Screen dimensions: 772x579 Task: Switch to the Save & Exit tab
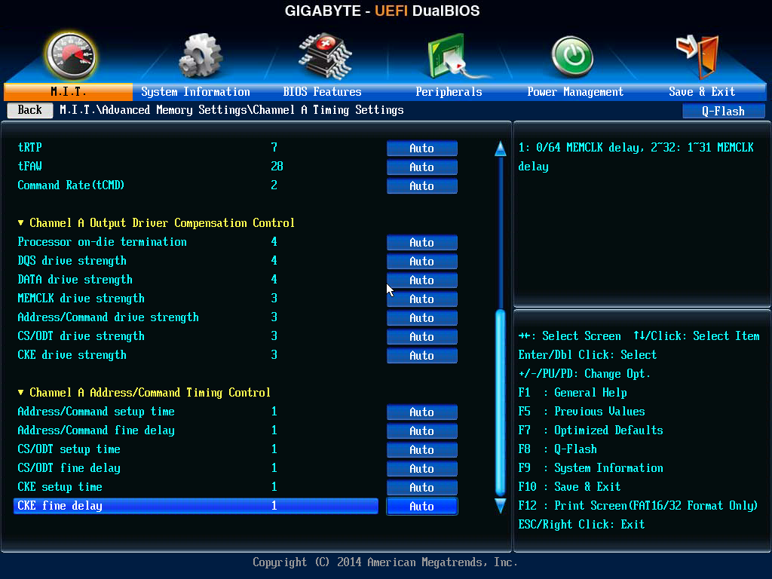pyautogui.click(x=702, y=91)
